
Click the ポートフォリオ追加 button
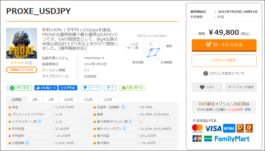(241, 87)
